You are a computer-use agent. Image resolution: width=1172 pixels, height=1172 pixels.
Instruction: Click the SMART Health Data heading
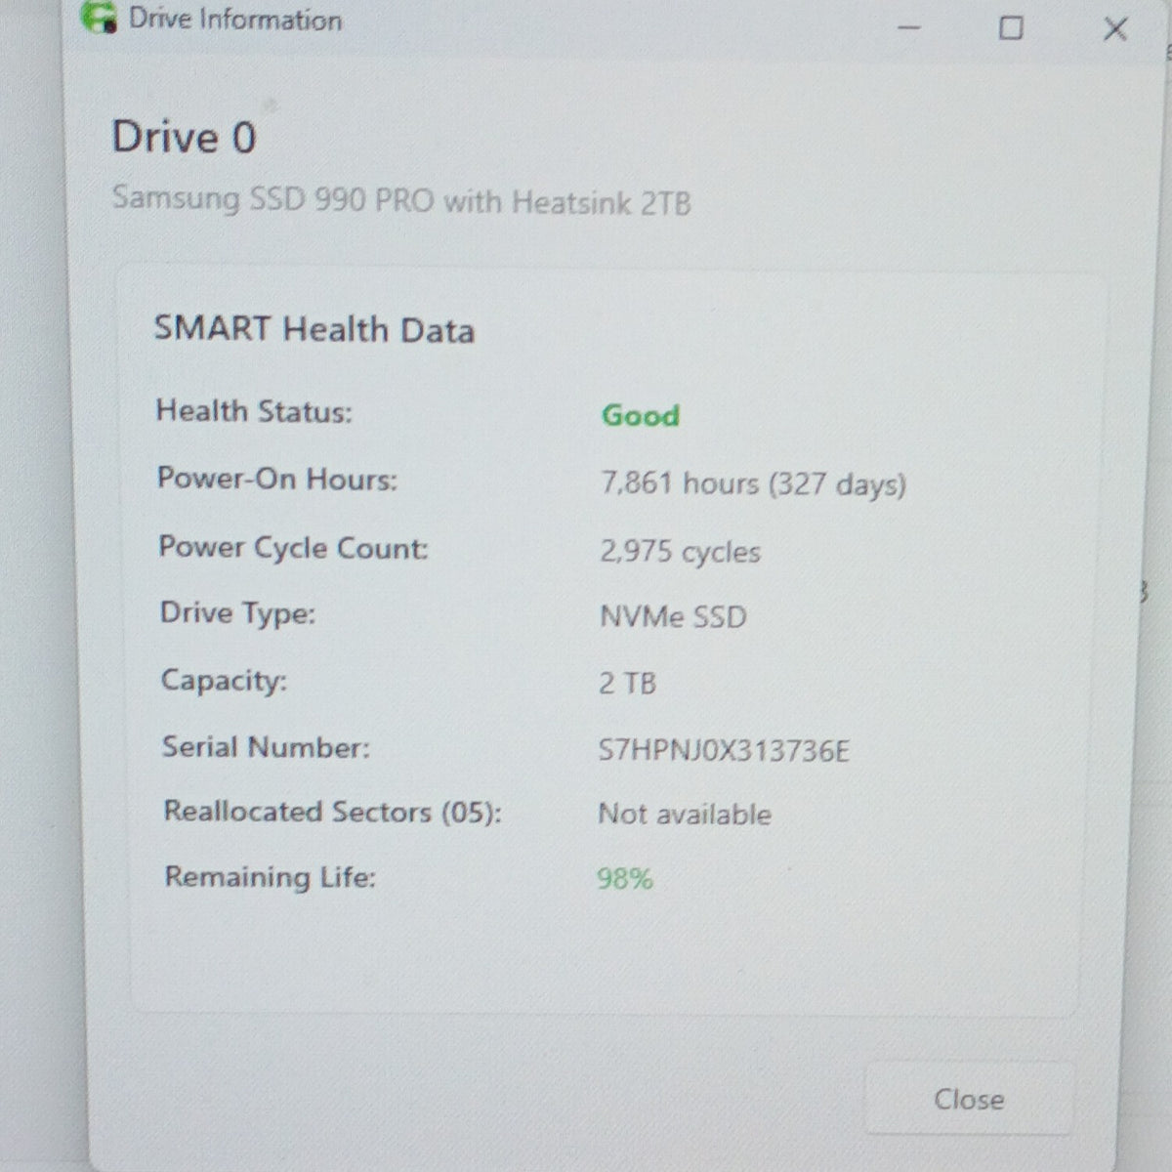(314, 329)
